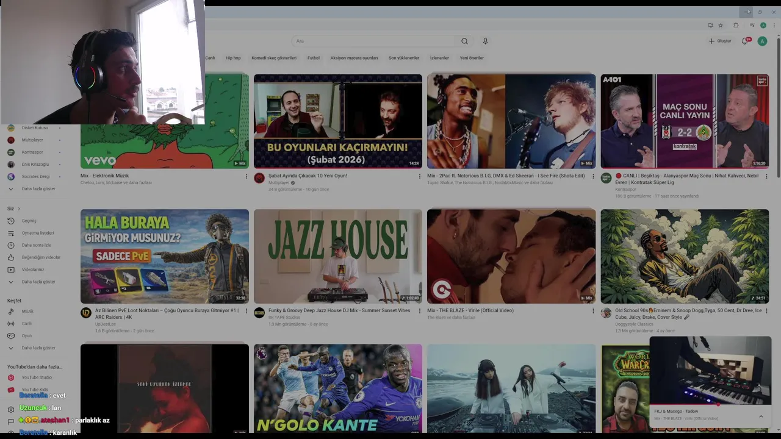
Task: Click the search magnifier button
Action: (x=464, y=41)
